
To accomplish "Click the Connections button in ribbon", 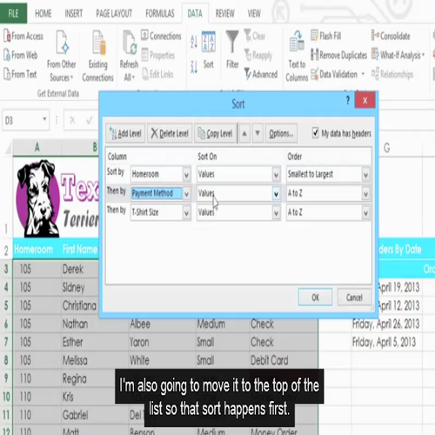I will coord(161,36).
